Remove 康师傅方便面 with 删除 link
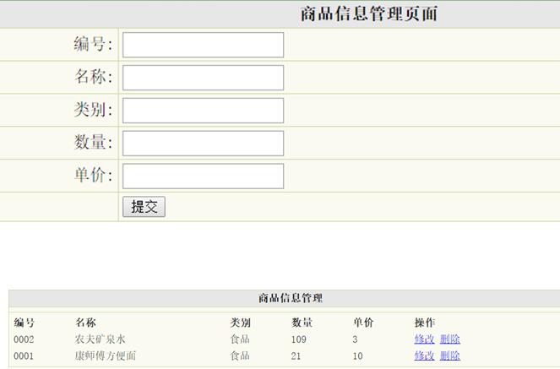This screenshot has height=369, width=560. pos(450,355)
